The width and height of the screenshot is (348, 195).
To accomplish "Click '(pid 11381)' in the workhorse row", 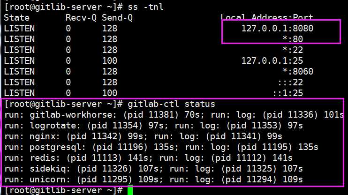I will click(x=151, y=115).
